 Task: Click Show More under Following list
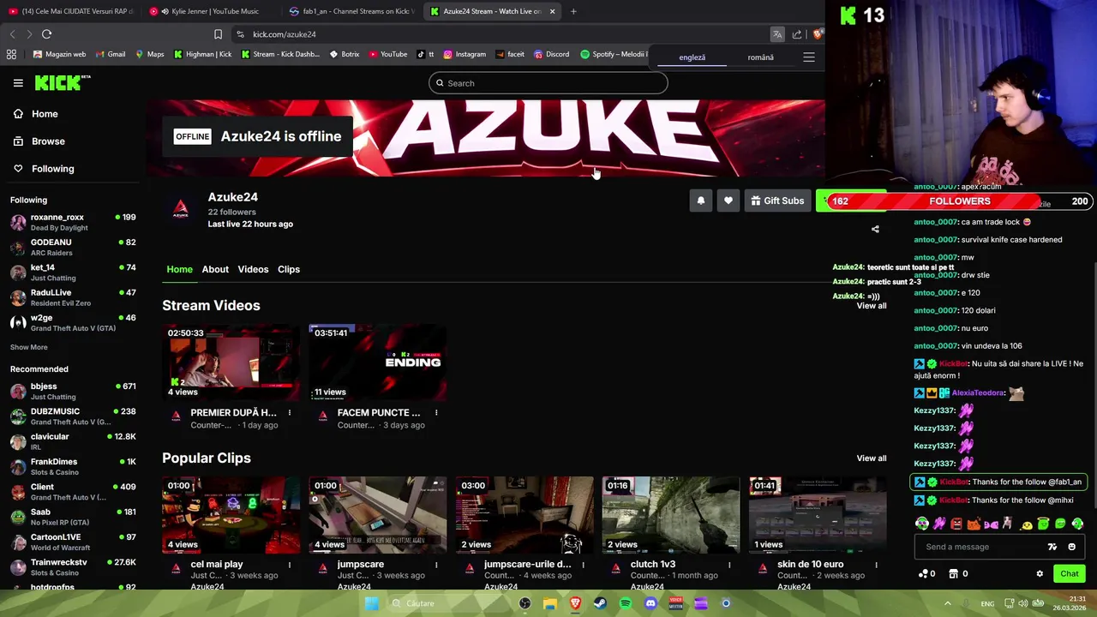pyautogui.click(x=28, y=347)
